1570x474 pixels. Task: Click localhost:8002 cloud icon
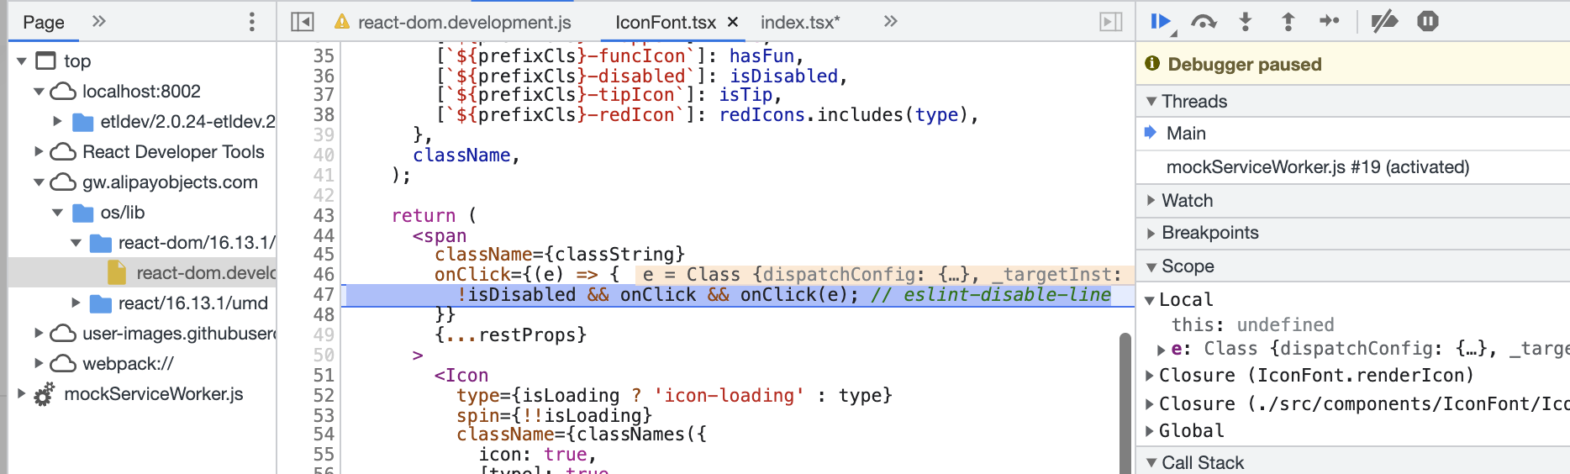(63, 92)
